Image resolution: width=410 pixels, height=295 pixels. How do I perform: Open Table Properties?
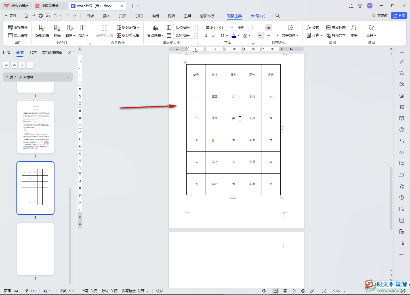tap(18, 27)
